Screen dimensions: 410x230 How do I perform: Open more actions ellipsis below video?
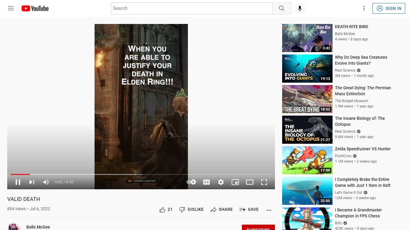click(269, 210)
